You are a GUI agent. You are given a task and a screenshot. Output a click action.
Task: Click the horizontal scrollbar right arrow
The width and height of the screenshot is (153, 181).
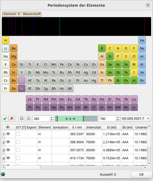coord(145,167)
